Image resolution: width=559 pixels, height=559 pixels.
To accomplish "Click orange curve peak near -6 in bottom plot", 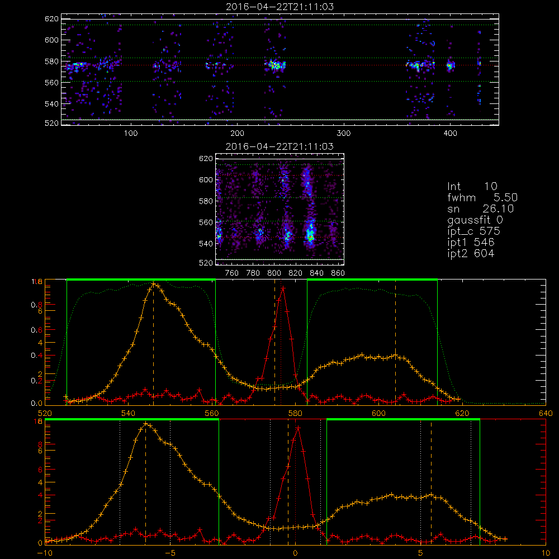I will click(x=145, y=424).
